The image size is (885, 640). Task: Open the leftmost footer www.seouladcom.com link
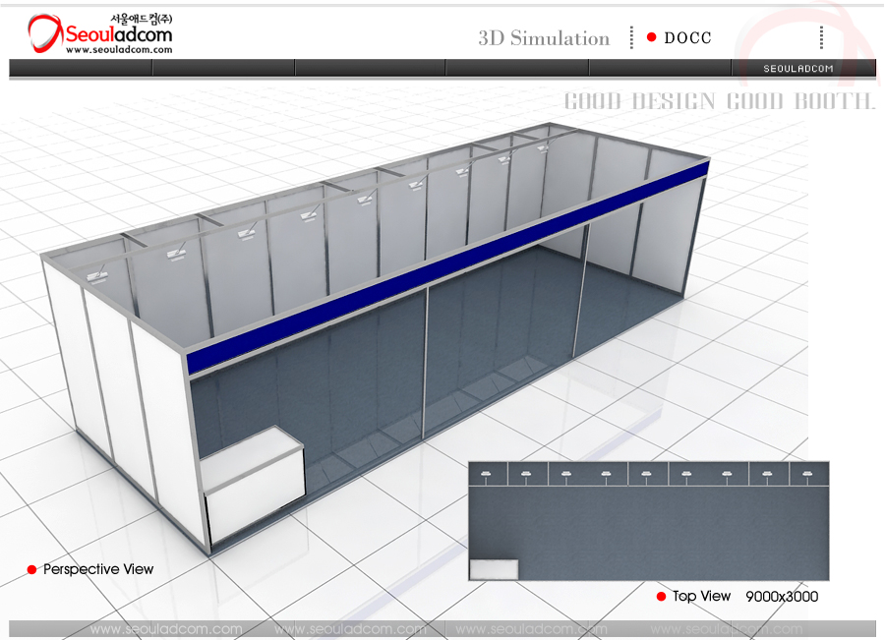point(165,629)
